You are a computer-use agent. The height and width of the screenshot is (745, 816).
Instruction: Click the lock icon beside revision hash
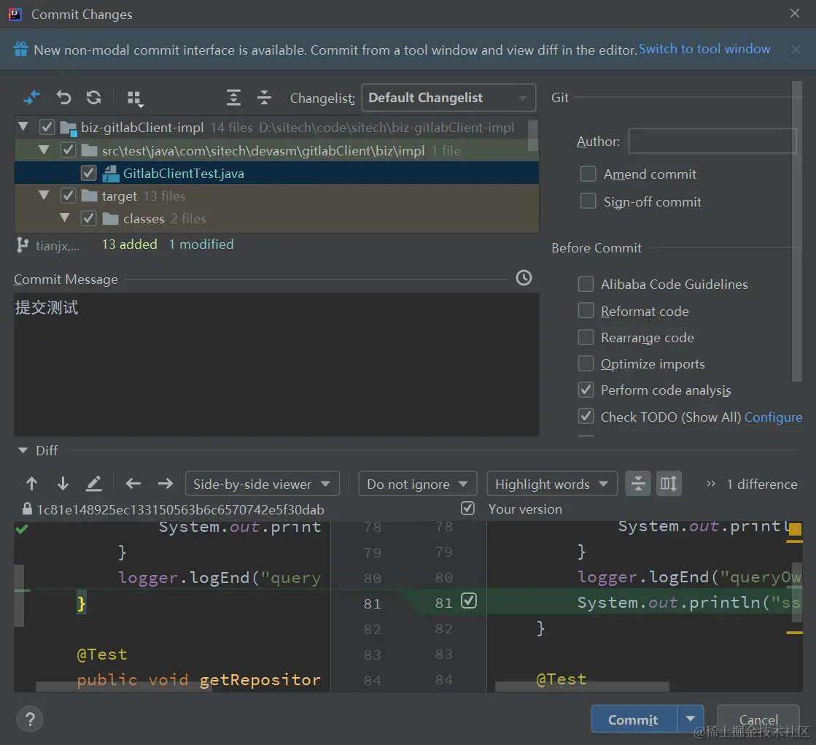pos(27,509)
